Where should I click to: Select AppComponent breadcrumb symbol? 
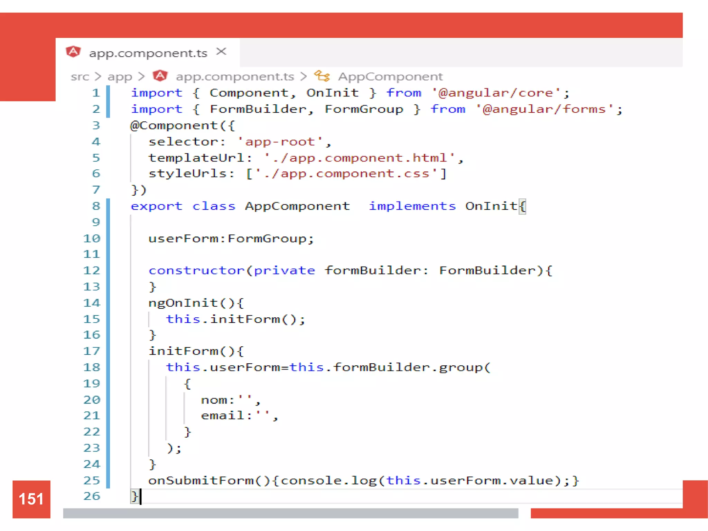point(390,76)
